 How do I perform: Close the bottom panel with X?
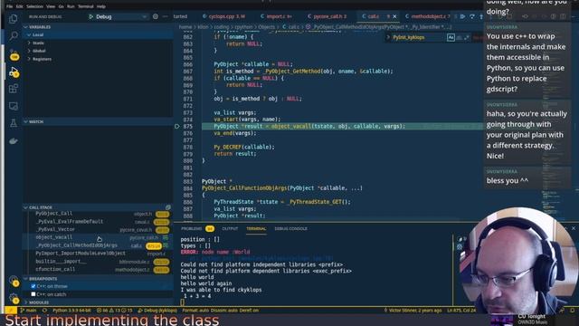pos(574,228)
